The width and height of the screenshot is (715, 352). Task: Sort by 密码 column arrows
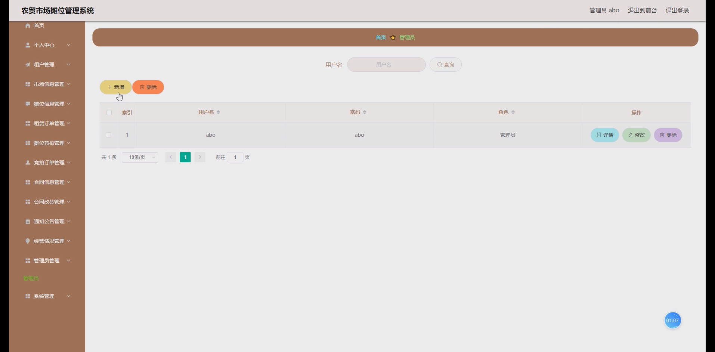[x=365, y=112]
